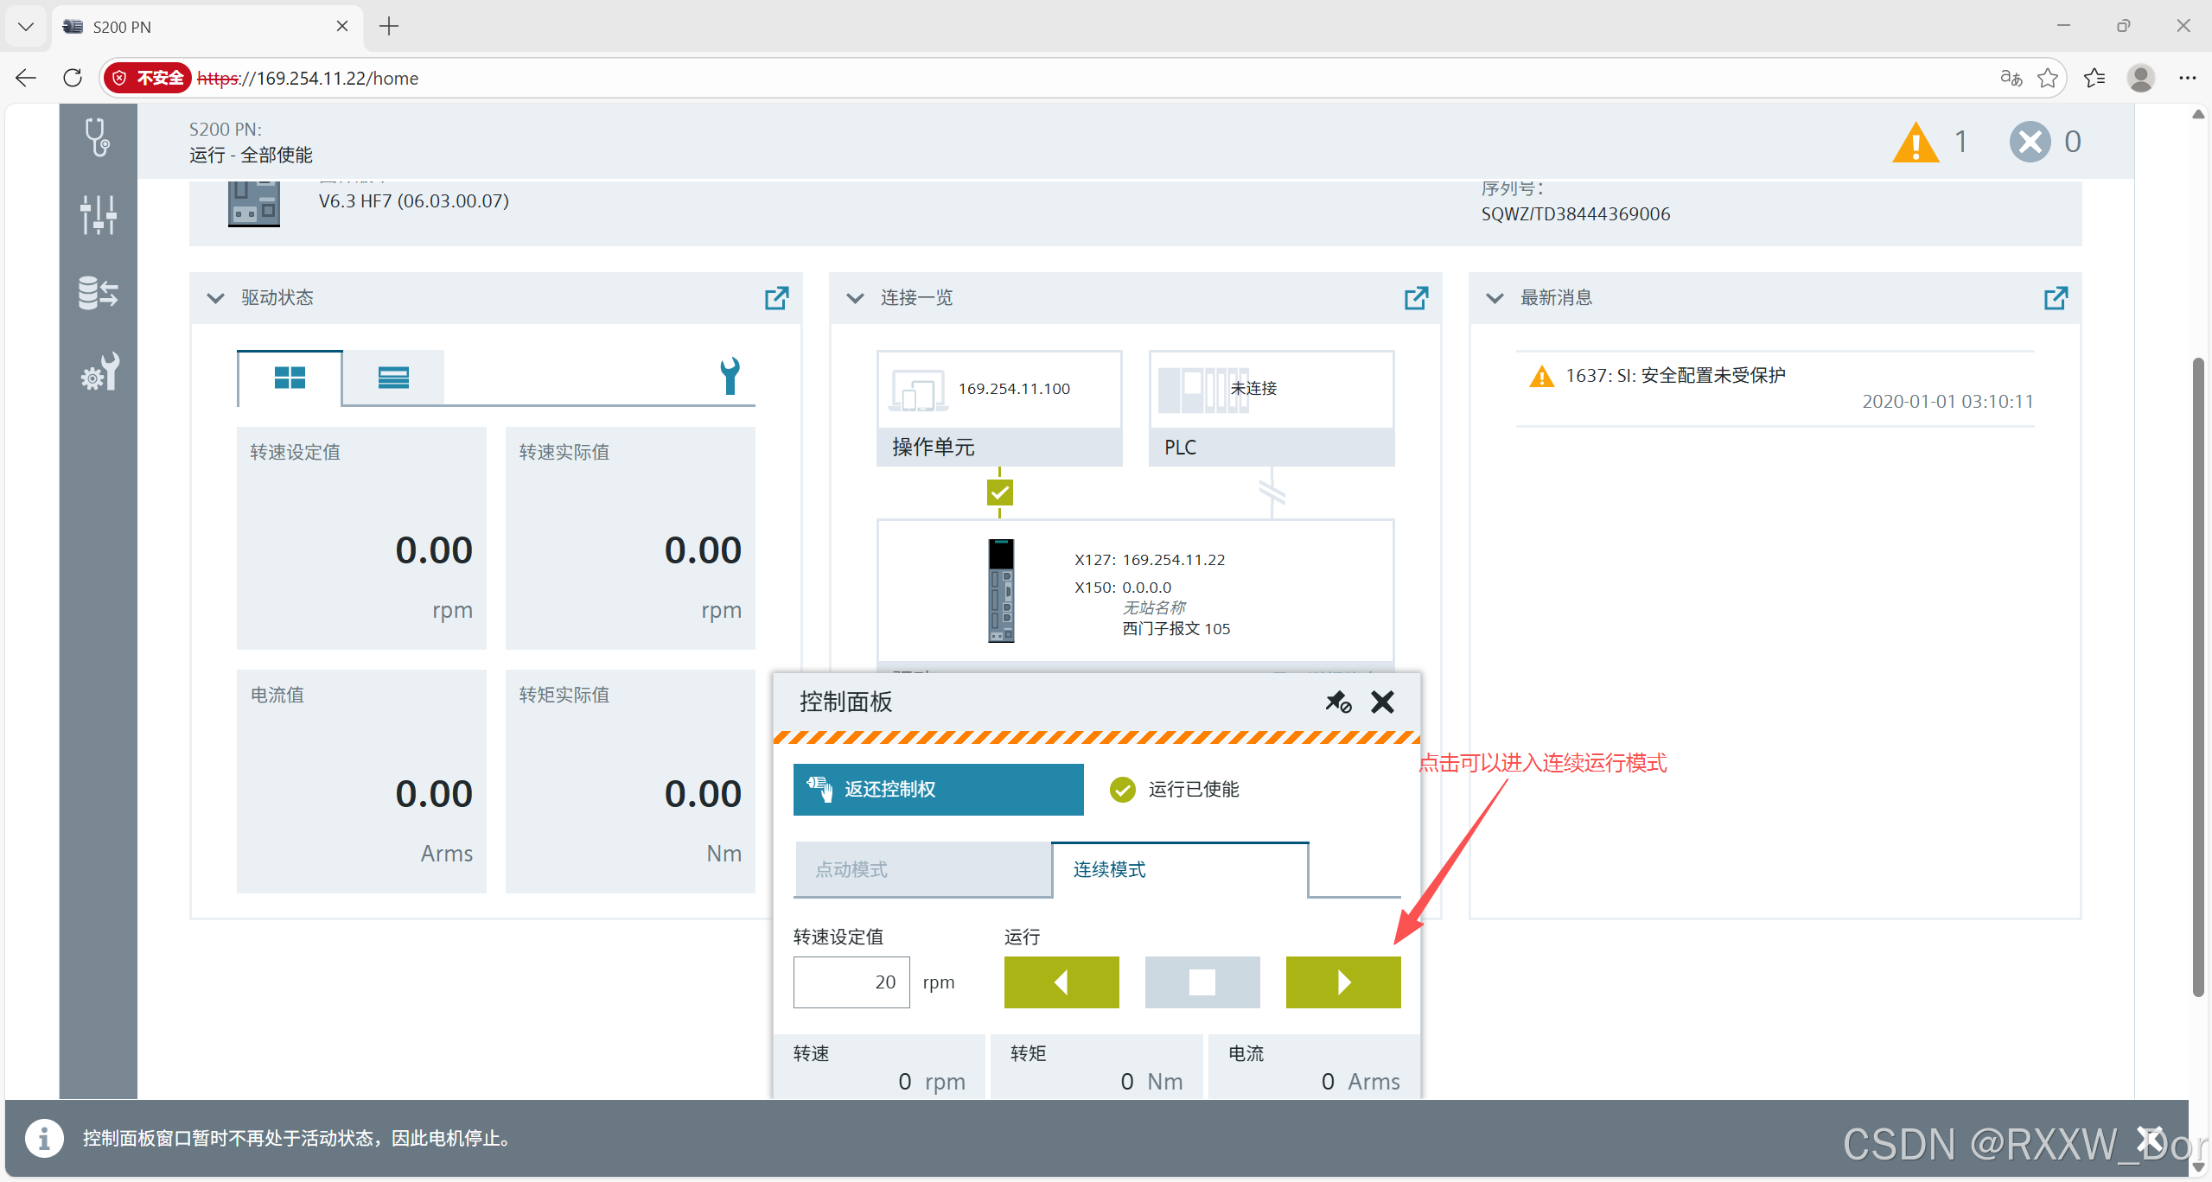The width and height of the screenshot is (2212, 1182).
Task: Click the 转速设定值 rpm input field
Action: coord(851,982)
